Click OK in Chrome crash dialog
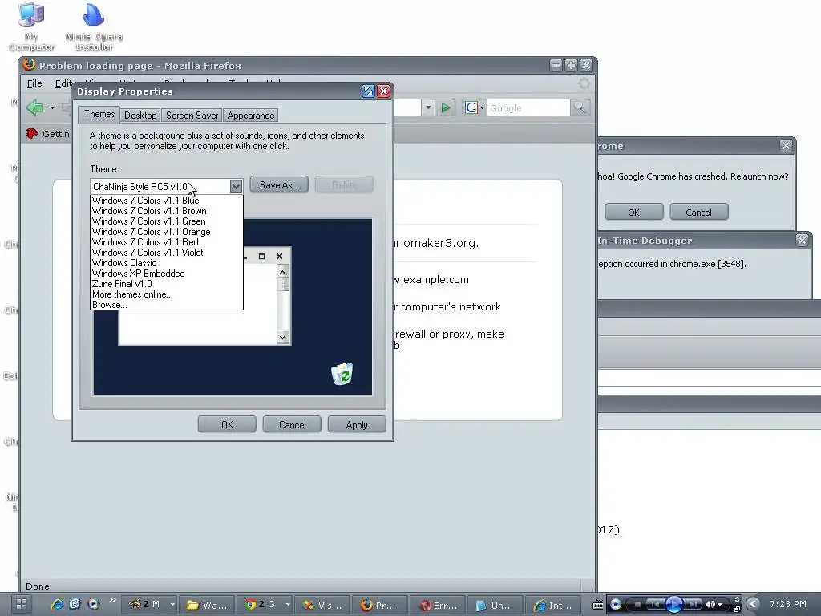Image resolution: width=821 pixels, height=616 pixels. pos(633,212)
